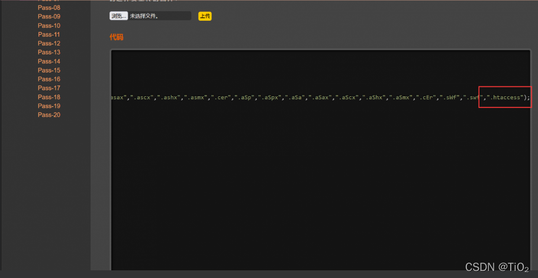538x278 pixels.
Task: Click the ".aSa" string in the code
Action: [296, 97]
